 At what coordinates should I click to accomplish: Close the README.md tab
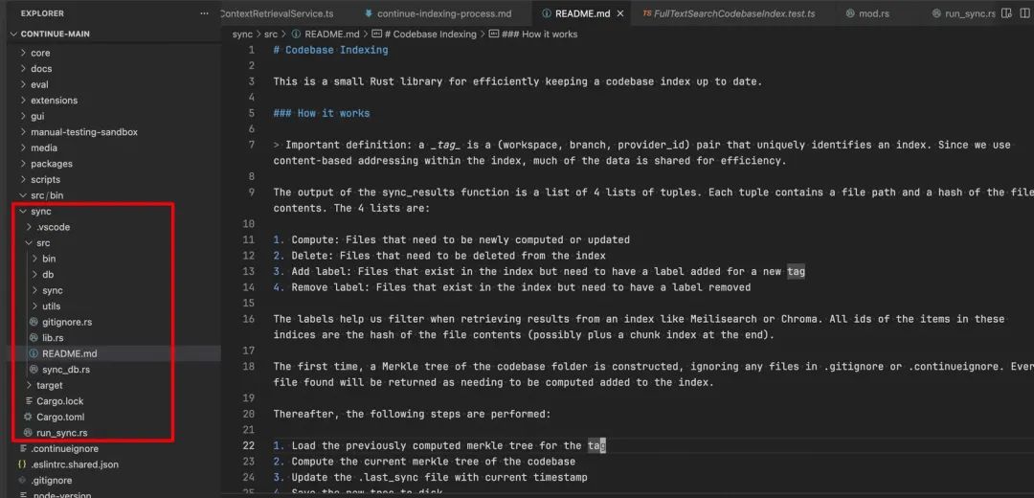tap(619, 13)
